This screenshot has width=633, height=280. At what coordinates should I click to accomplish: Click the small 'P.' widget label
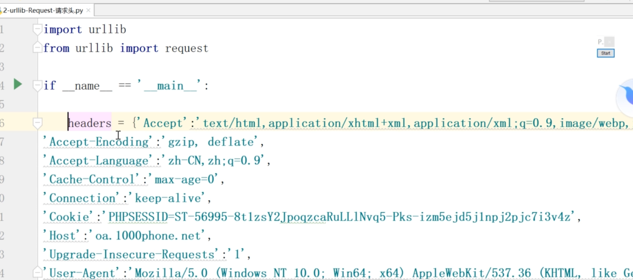600,42
